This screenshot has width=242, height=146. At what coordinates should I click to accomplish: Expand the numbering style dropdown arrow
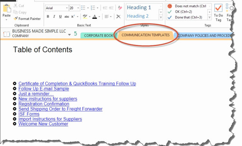click(x=98, y=8)
